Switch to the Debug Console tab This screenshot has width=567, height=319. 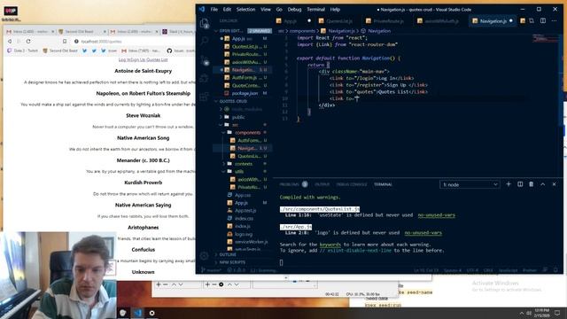351,184
